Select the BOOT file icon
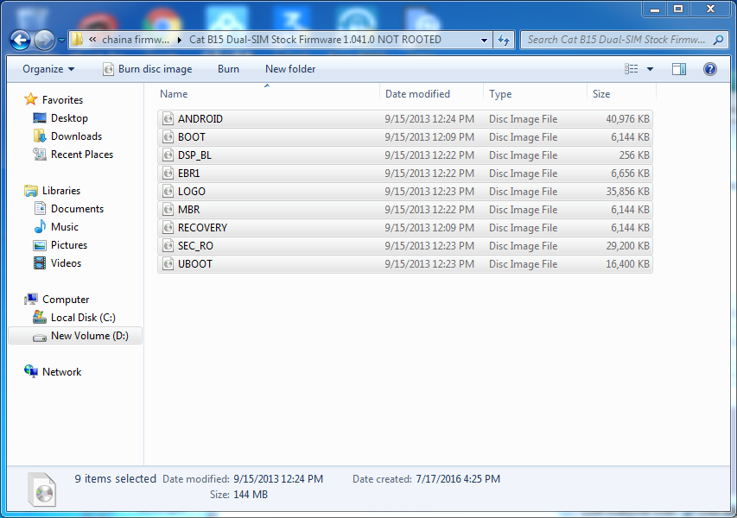The image size is (737, 518). point(168,137)
